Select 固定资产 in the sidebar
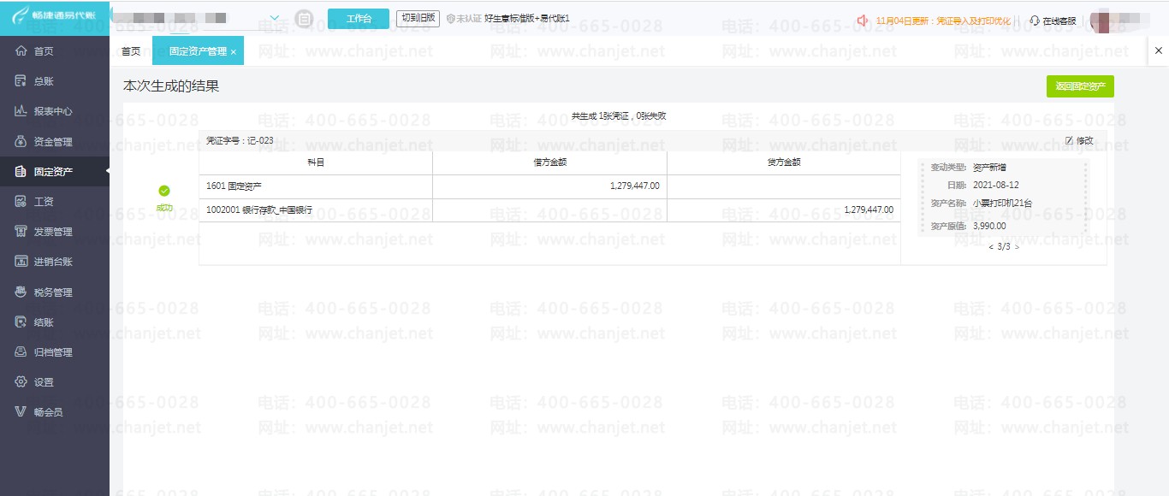Viewport: 1169px width, 496px height. pos(55,171)
